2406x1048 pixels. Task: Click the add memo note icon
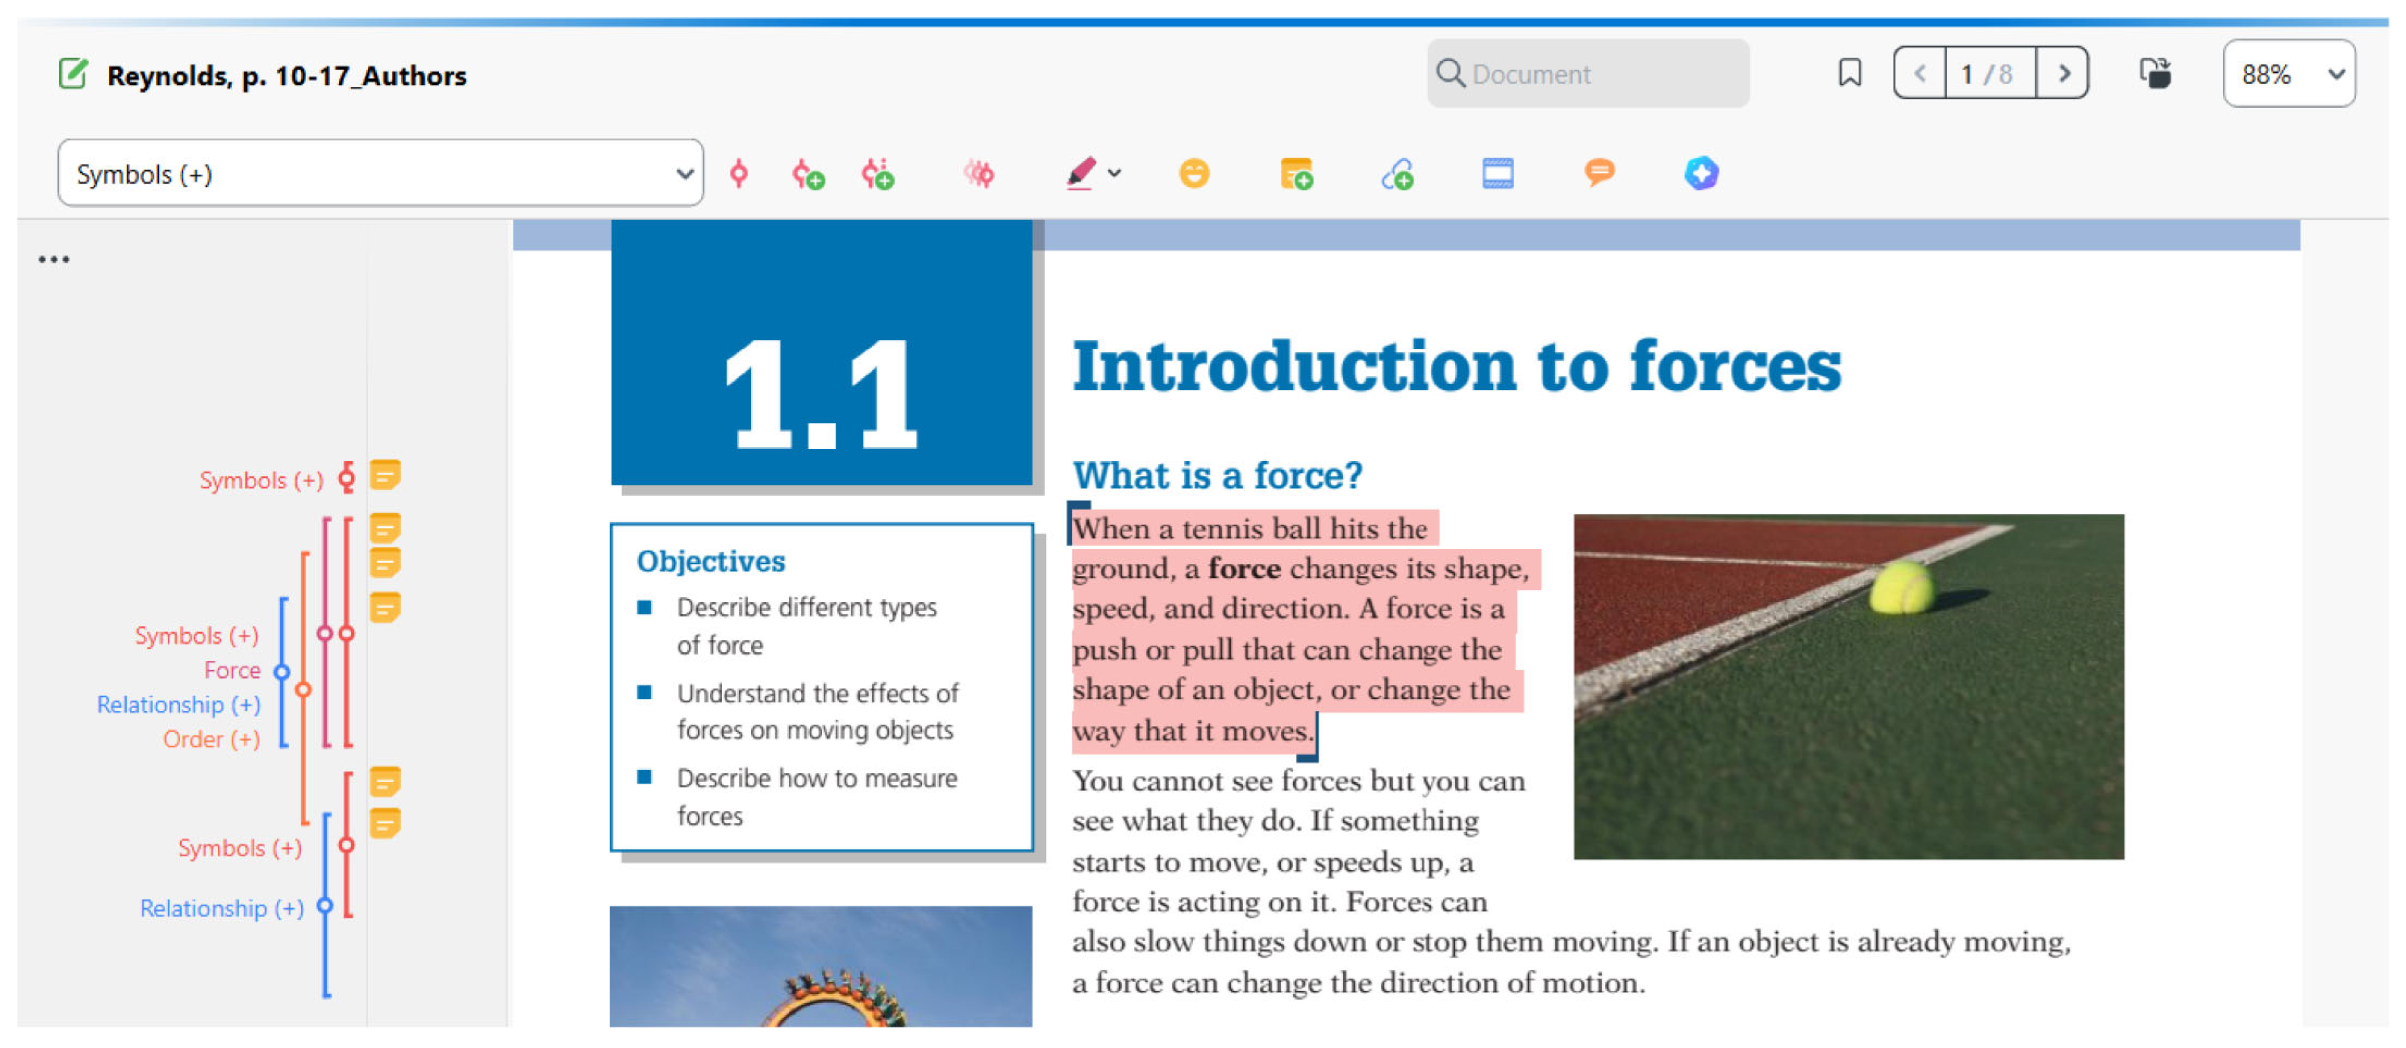click(1297, 173)
